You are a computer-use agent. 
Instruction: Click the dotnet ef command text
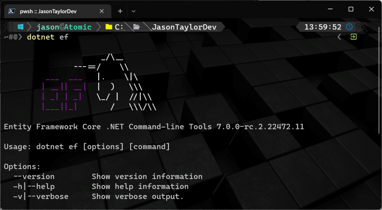point(47,37)
